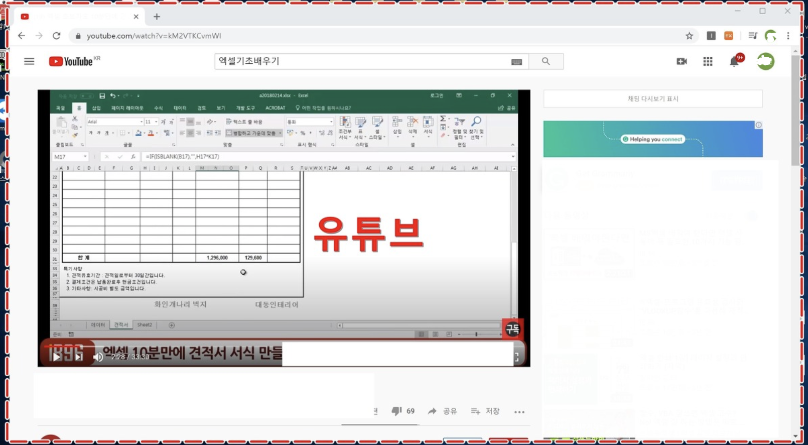Click the youtube.com address bar URL
The width and height of the screenshot is (808, 445).
tap(154, 36)
